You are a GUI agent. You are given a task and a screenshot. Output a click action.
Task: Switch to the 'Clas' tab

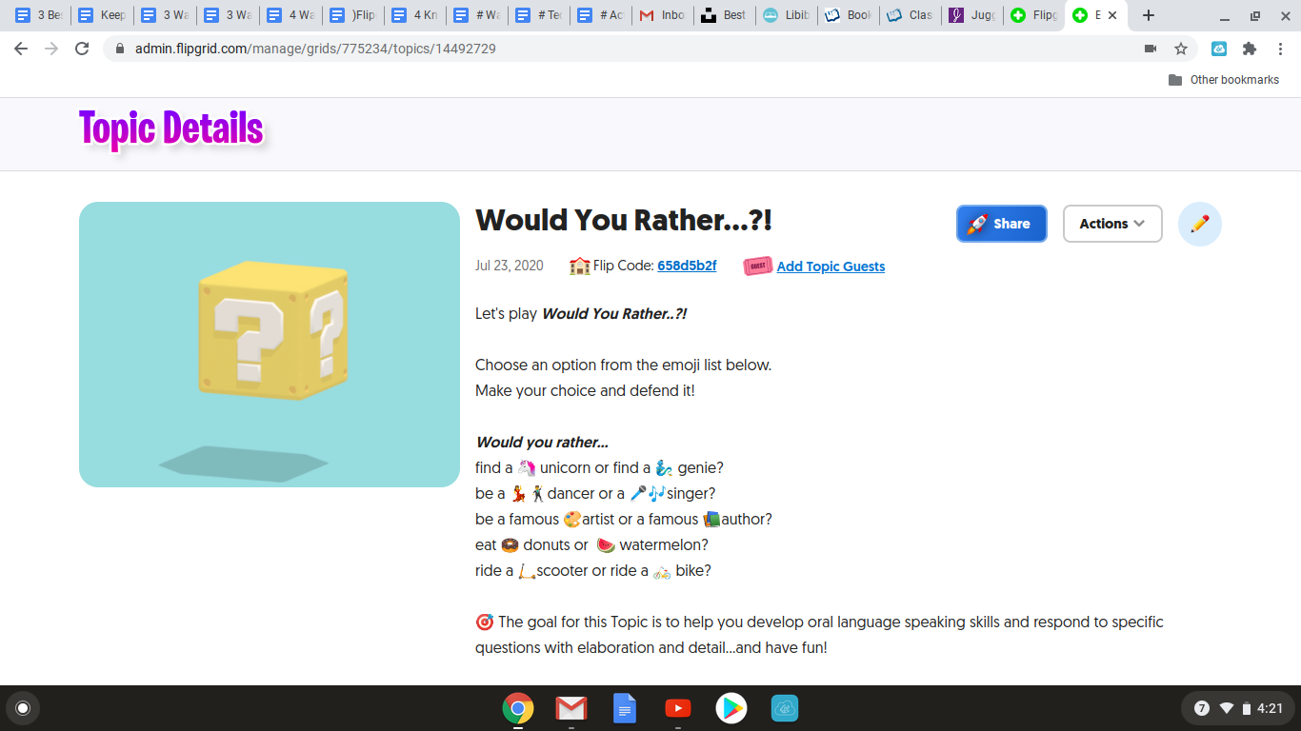[x=911, y=15]
